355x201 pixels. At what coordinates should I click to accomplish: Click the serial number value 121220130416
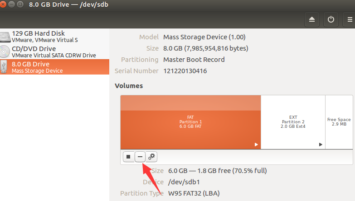(x=185, y=71)
